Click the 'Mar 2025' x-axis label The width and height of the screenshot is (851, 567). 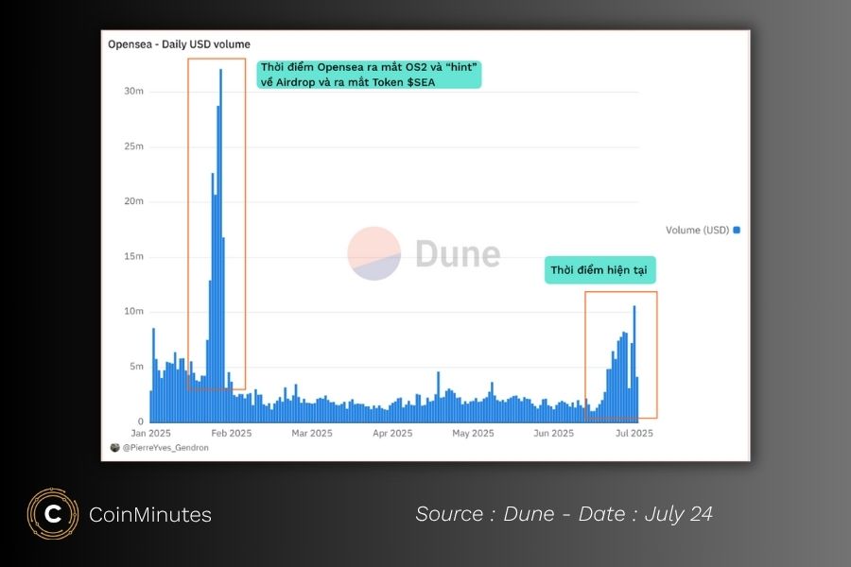(x=312, y=434)
